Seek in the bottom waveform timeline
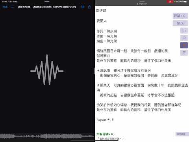This screenshot has height=142, width=189. click(x=47, y=136)
